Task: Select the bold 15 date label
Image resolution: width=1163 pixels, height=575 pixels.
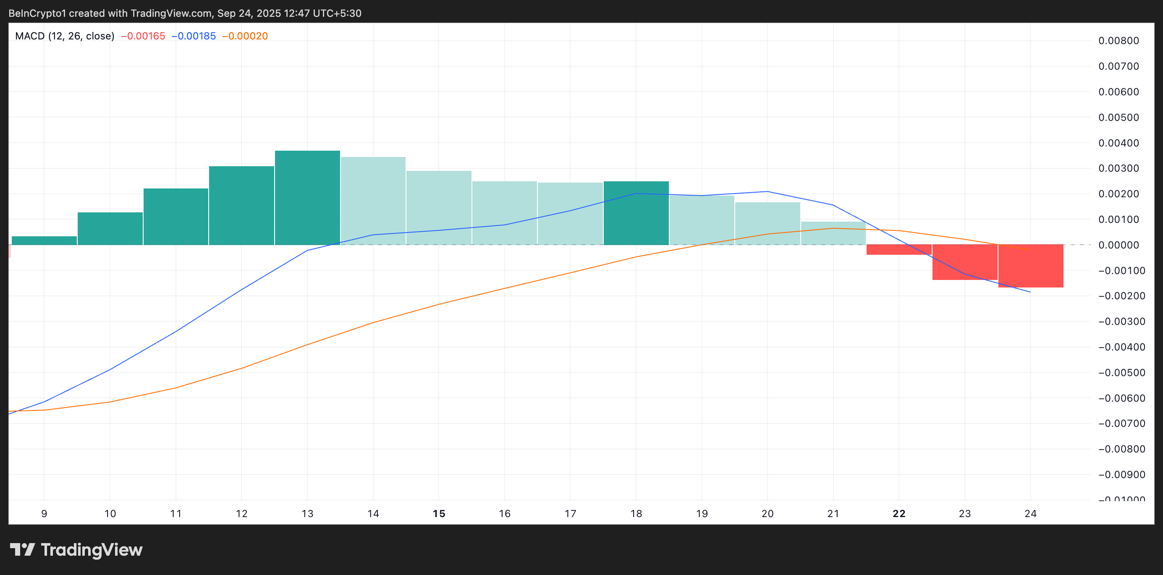Action: [x=438, y=514]
